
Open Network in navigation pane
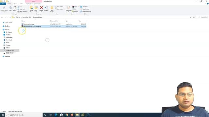pos(7,56)
